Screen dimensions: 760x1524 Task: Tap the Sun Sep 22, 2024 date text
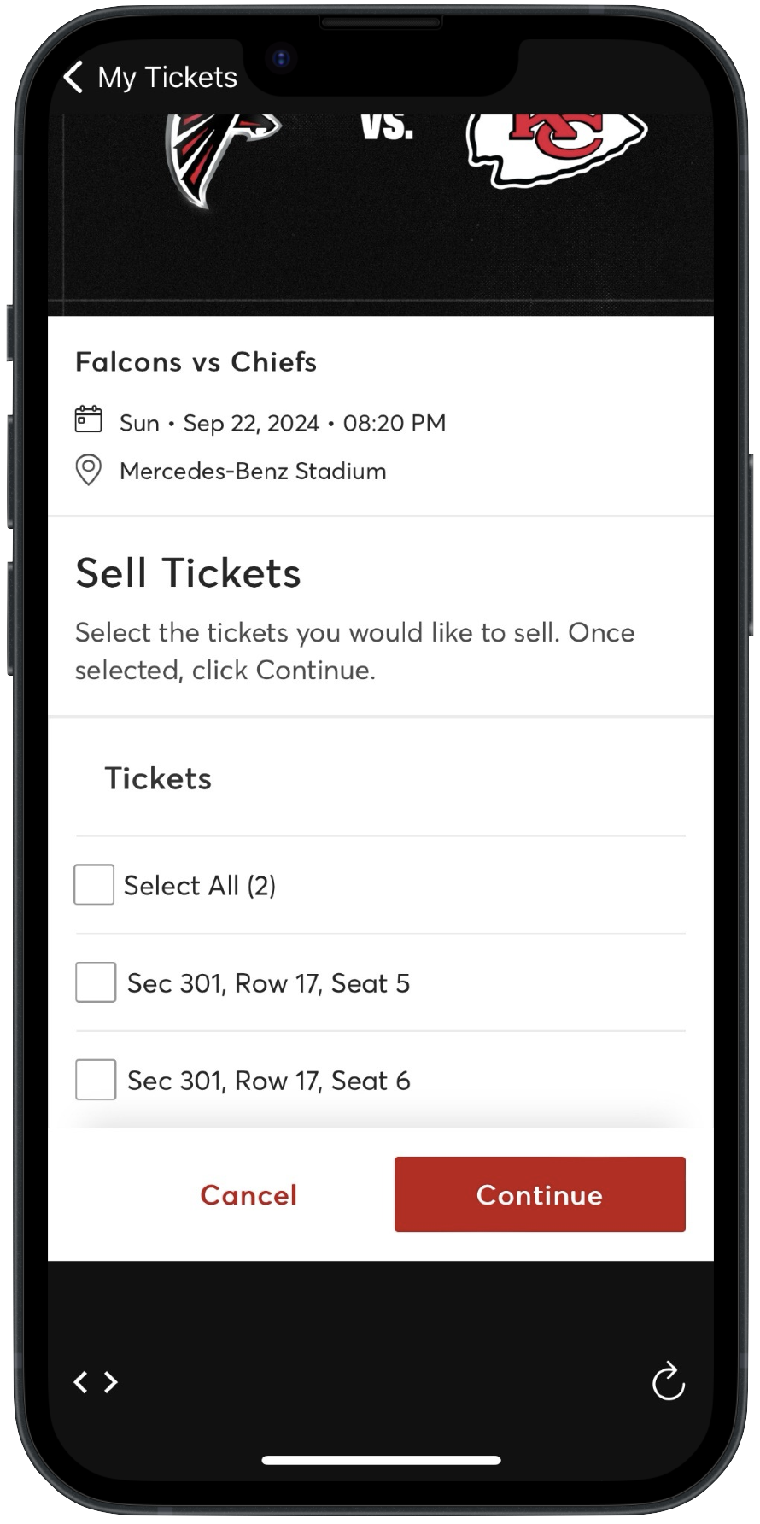[283, 423]
